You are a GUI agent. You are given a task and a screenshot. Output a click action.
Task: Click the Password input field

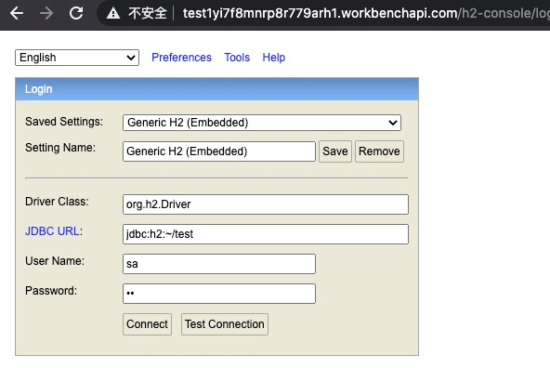tap(219, 294)
